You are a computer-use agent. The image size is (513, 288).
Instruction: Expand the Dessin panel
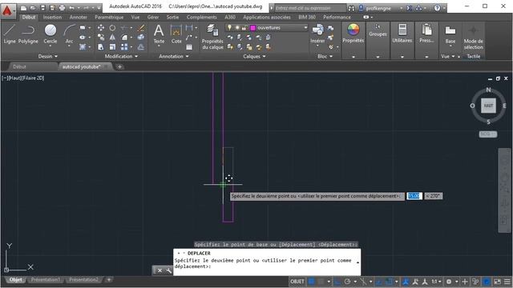tap(48, 56)
